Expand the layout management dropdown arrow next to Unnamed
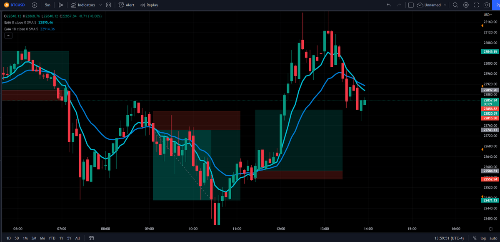500x242 pixels. (x=445, y=5)
